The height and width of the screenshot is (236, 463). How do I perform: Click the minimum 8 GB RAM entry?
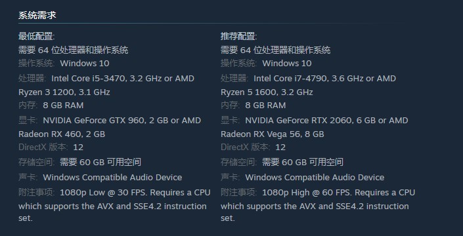63,106
